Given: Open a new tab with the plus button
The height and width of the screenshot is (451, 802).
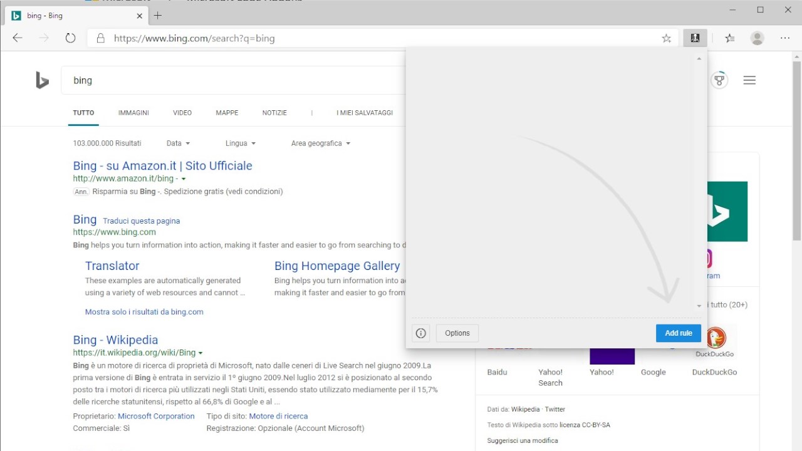Looking at the screenshot, I should (158, 16).
